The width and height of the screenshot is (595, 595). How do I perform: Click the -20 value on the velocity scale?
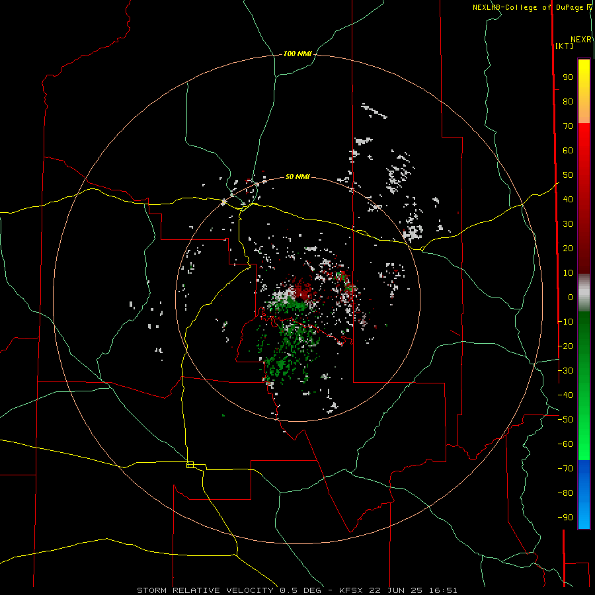(565, 346)
